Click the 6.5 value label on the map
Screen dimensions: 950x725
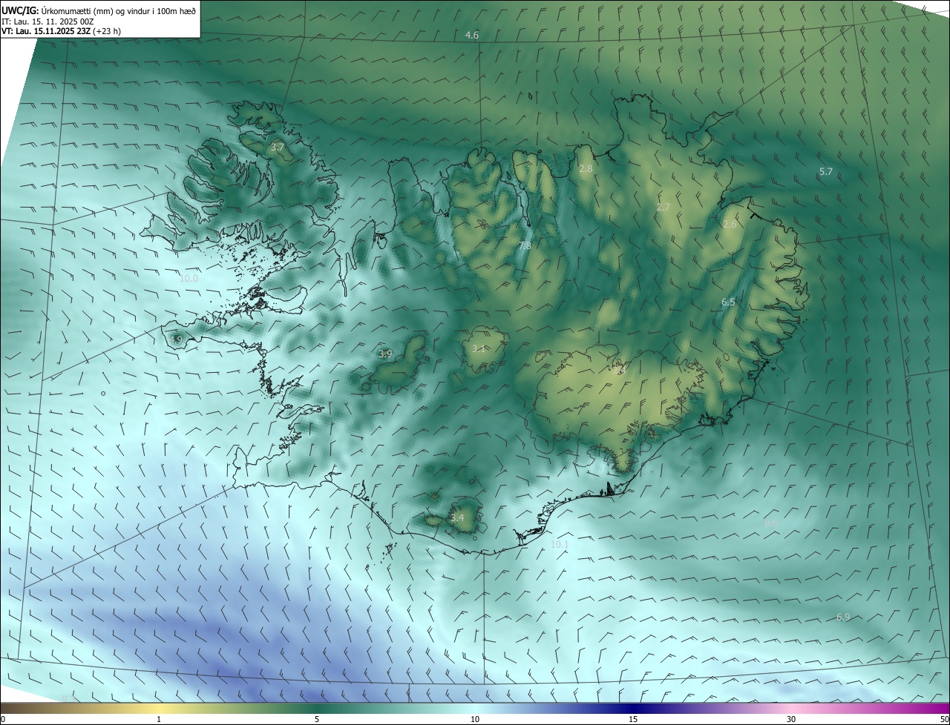(728, 302)
